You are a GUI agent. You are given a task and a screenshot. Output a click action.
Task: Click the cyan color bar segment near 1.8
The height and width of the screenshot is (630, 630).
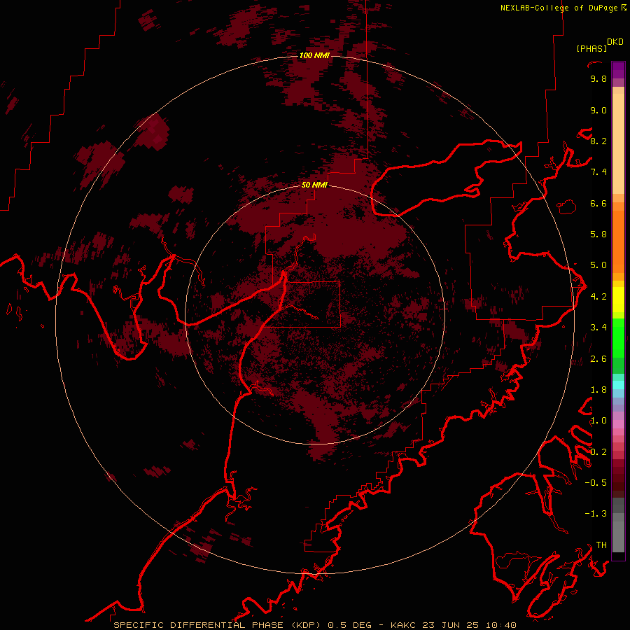tap(618, 385)
